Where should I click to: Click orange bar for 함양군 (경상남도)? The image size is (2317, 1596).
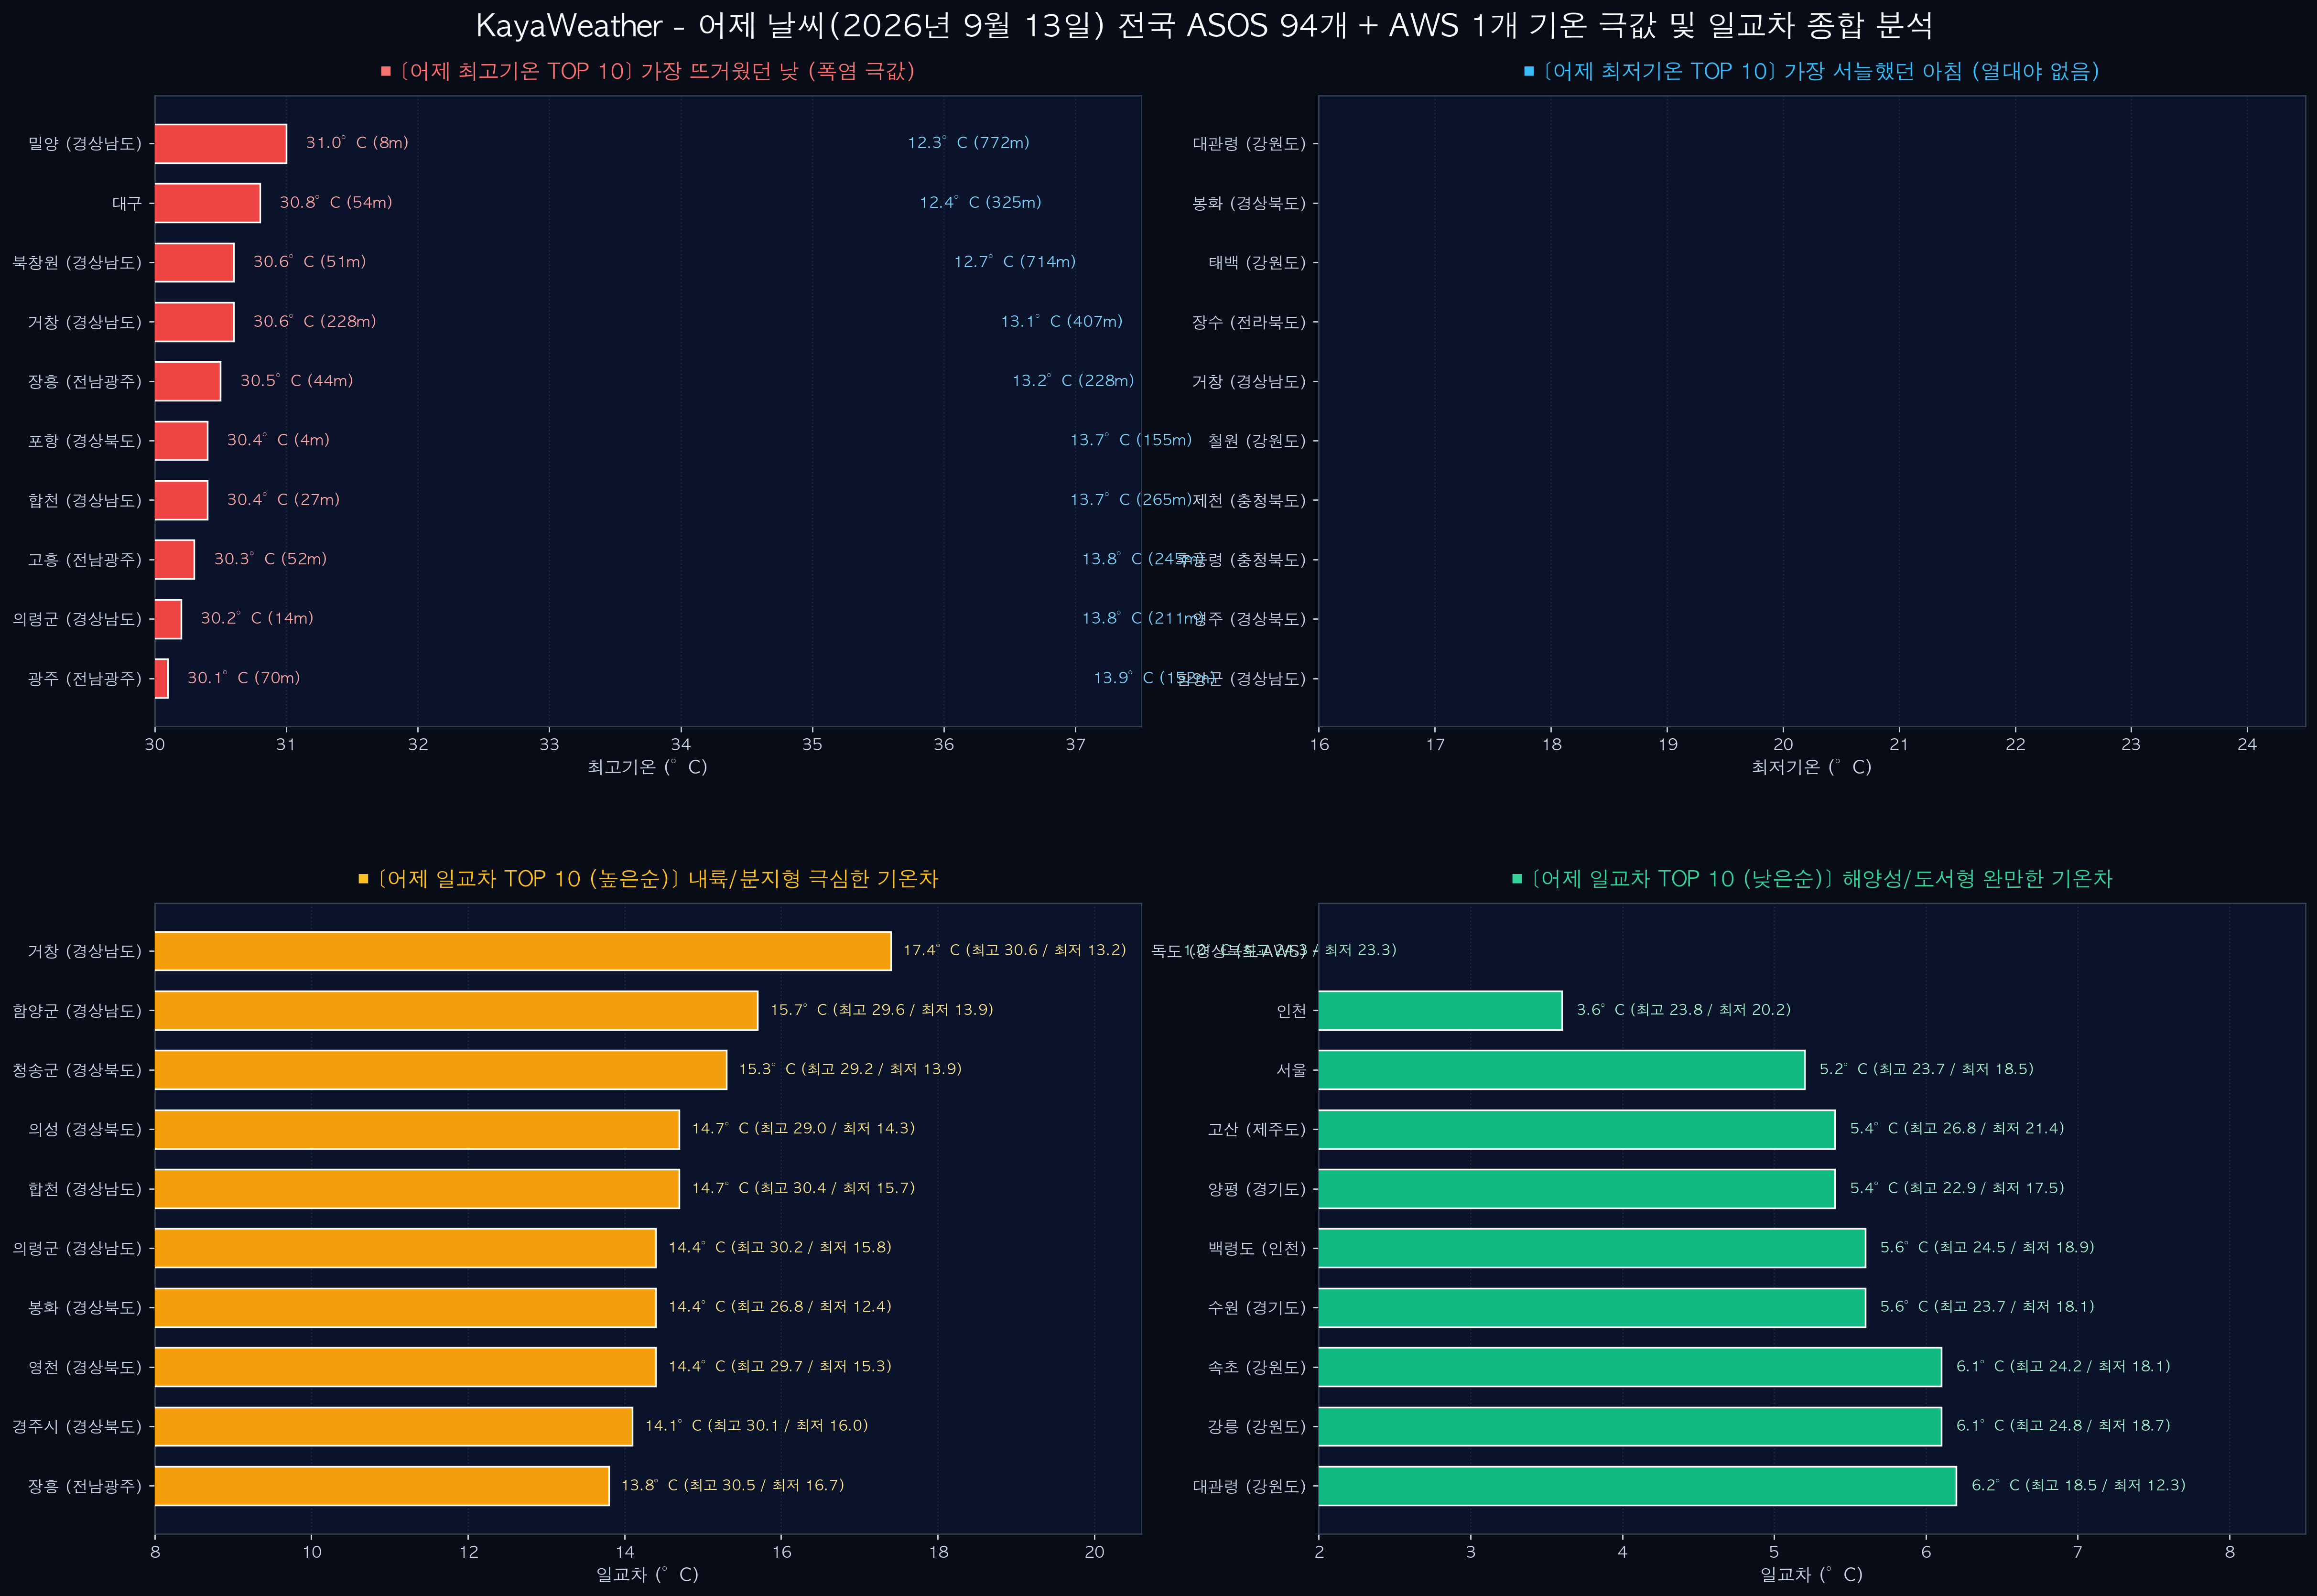click(x=456, y=1011)
